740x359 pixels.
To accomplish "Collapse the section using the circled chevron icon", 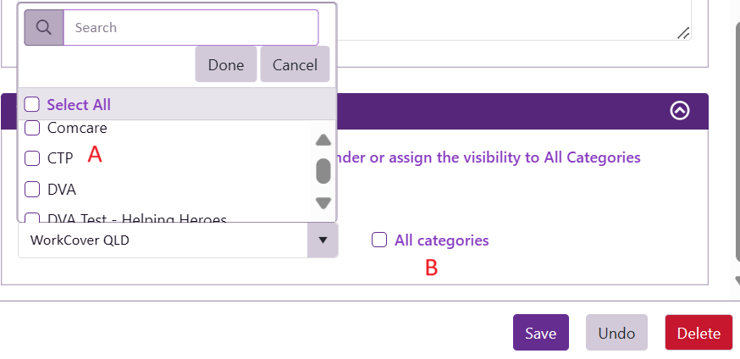I will (679, 111).
